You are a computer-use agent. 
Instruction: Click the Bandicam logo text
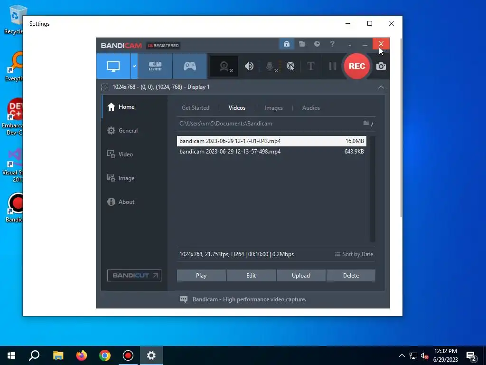121,46
